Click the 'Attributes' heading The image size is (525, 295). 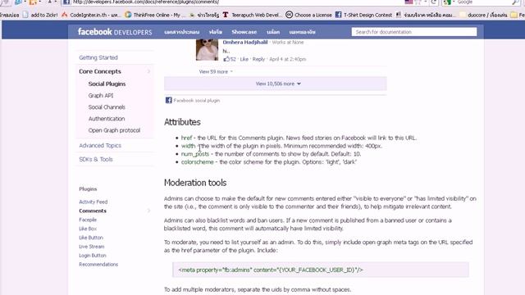coord(182,122)
